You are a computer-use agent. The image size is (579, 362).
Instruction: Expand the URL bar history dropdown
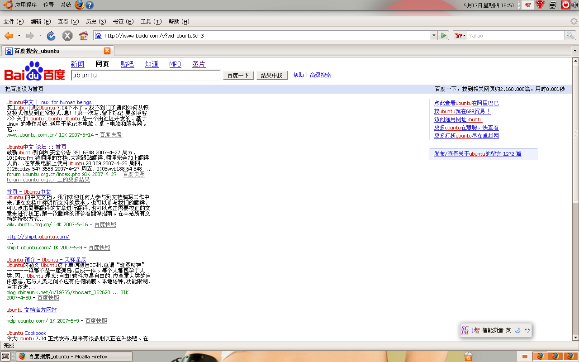(x=433, y=35)
